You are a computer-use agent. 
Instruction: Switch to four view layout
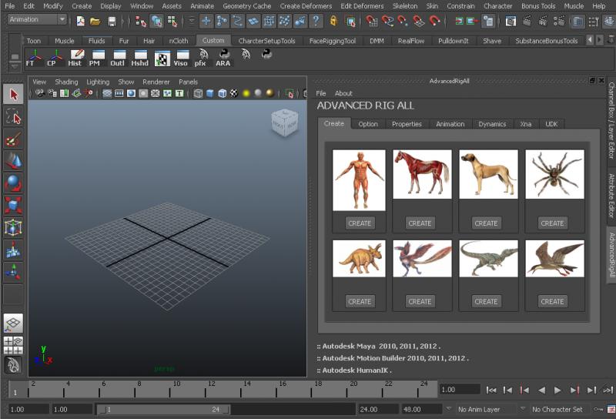click(13, 346)
